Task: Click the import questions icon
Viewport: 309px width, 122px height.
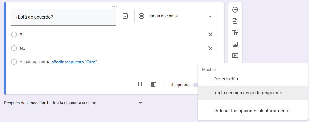Action: tap(235, 21)
